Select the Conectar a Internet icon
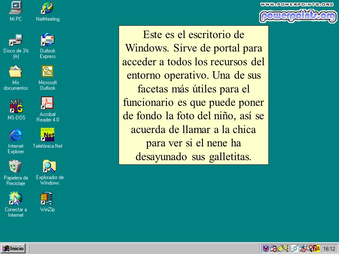339x254 pixels. point(16,205)
